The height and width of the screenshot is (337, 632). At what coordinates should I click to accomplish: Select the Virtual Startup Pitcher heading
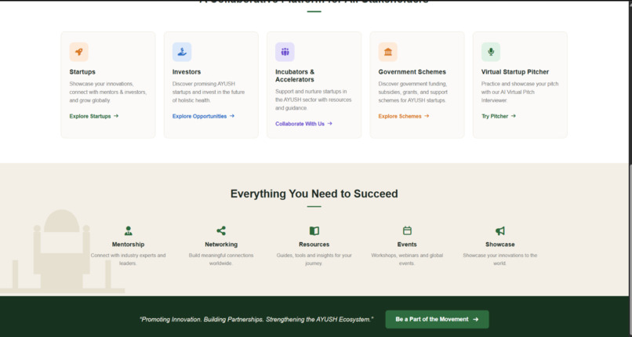pyautogui.click(x=514, y=71)
